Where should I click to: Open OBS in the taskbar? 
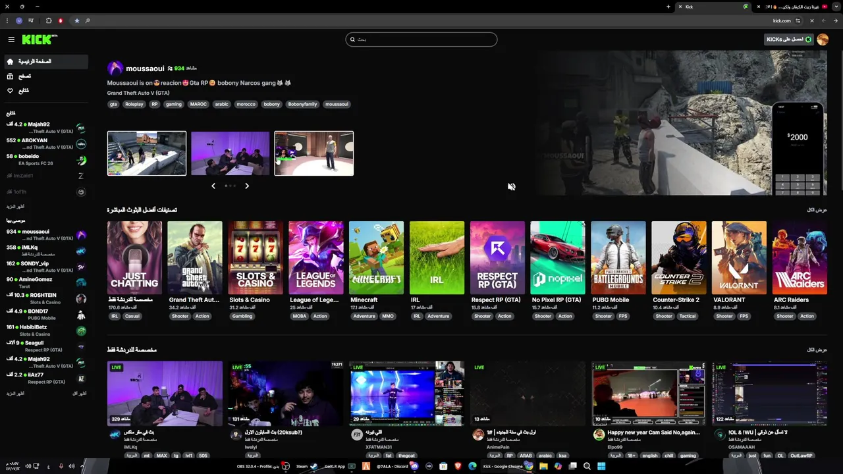(263, 466)
